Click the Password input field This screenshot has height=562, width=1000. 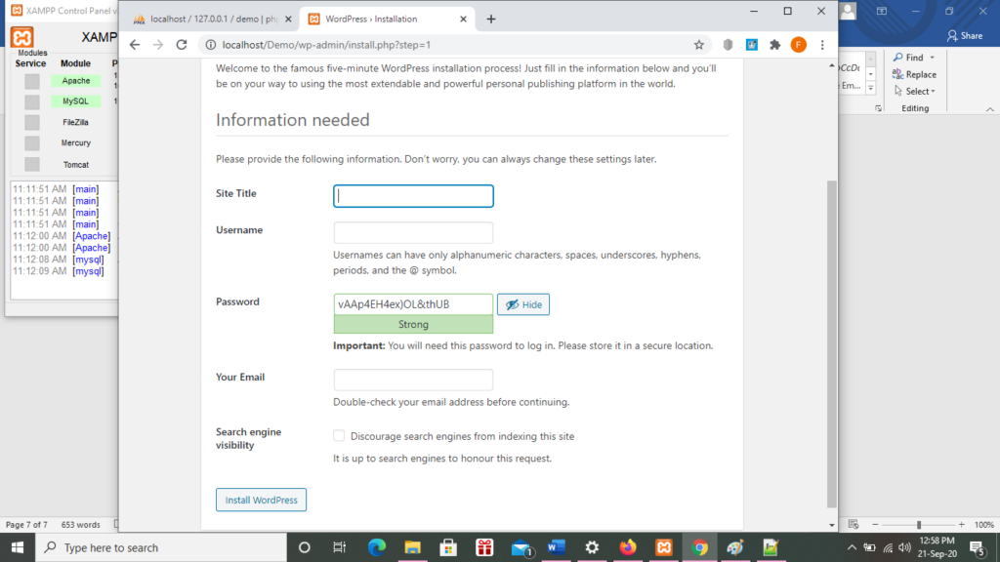tap(413, 304)
